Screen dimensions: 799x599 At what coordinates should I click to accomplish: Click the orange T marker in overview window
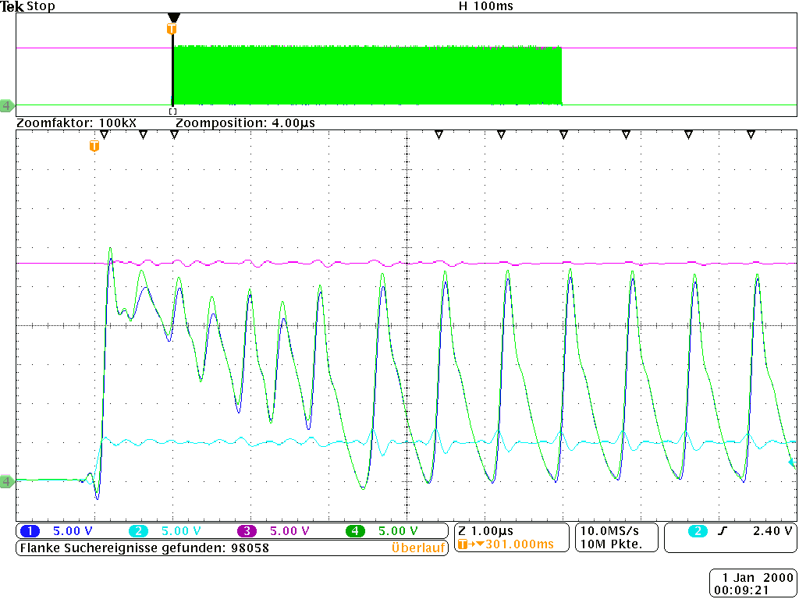coord(172,29)
